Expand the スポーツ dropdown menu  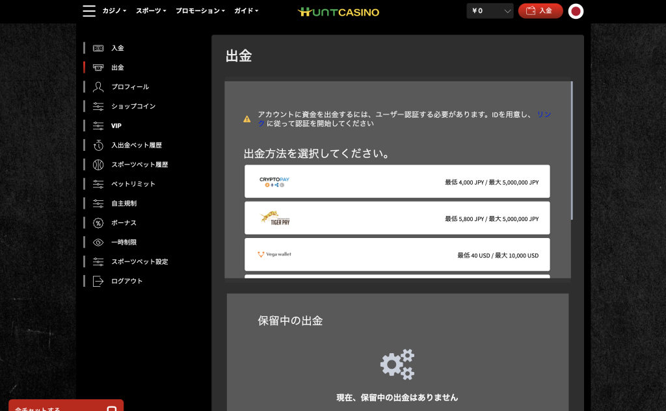pos(151,10)
